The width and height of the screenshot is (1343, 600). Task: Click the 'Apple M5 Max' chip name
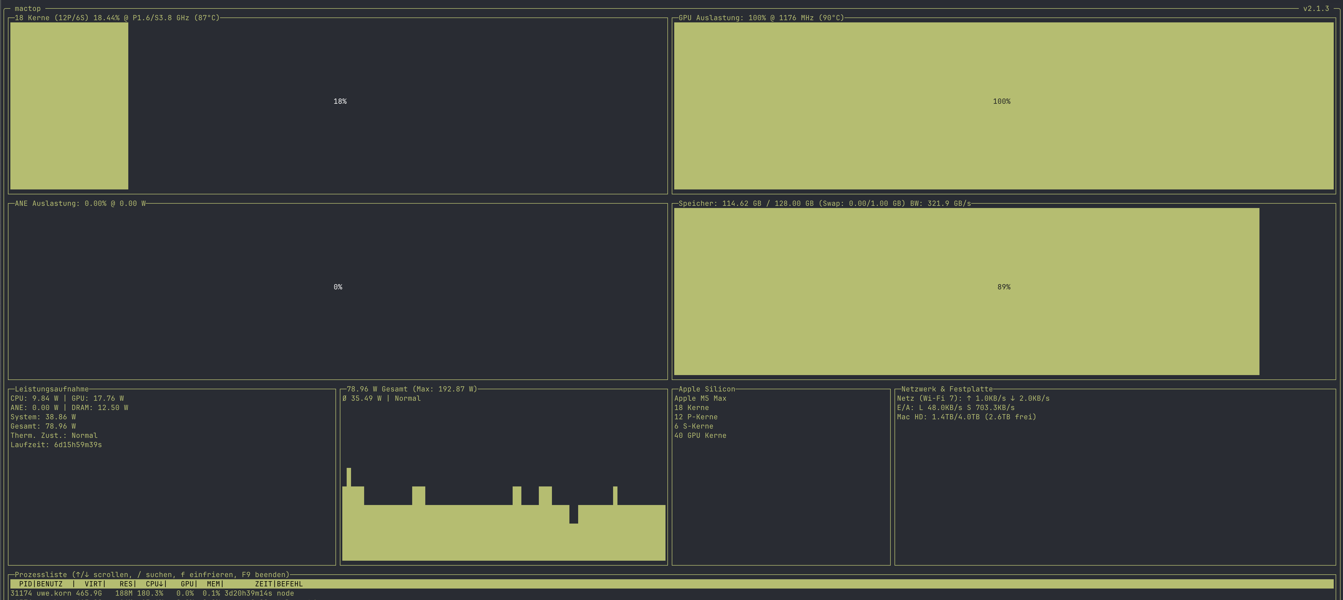tap(700, 398)
